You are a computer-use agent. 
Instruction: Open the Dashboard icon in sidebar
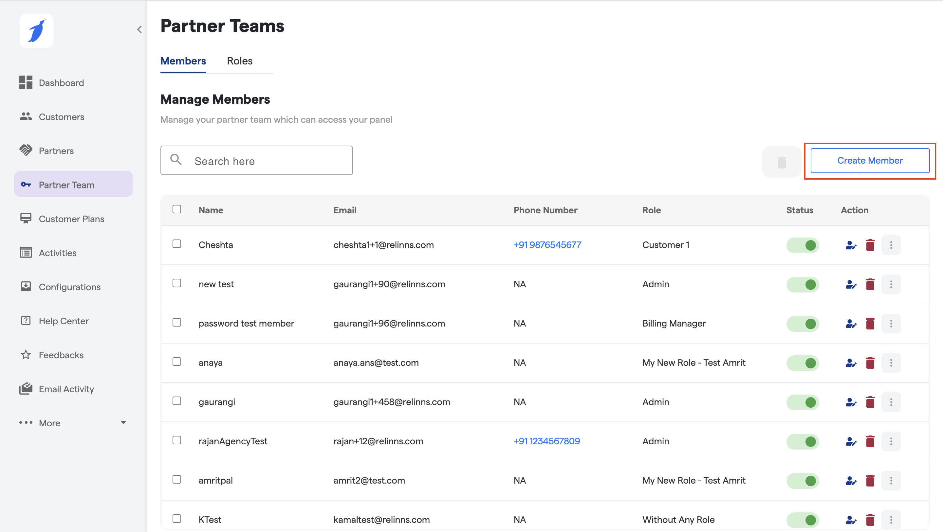(26, 82)
